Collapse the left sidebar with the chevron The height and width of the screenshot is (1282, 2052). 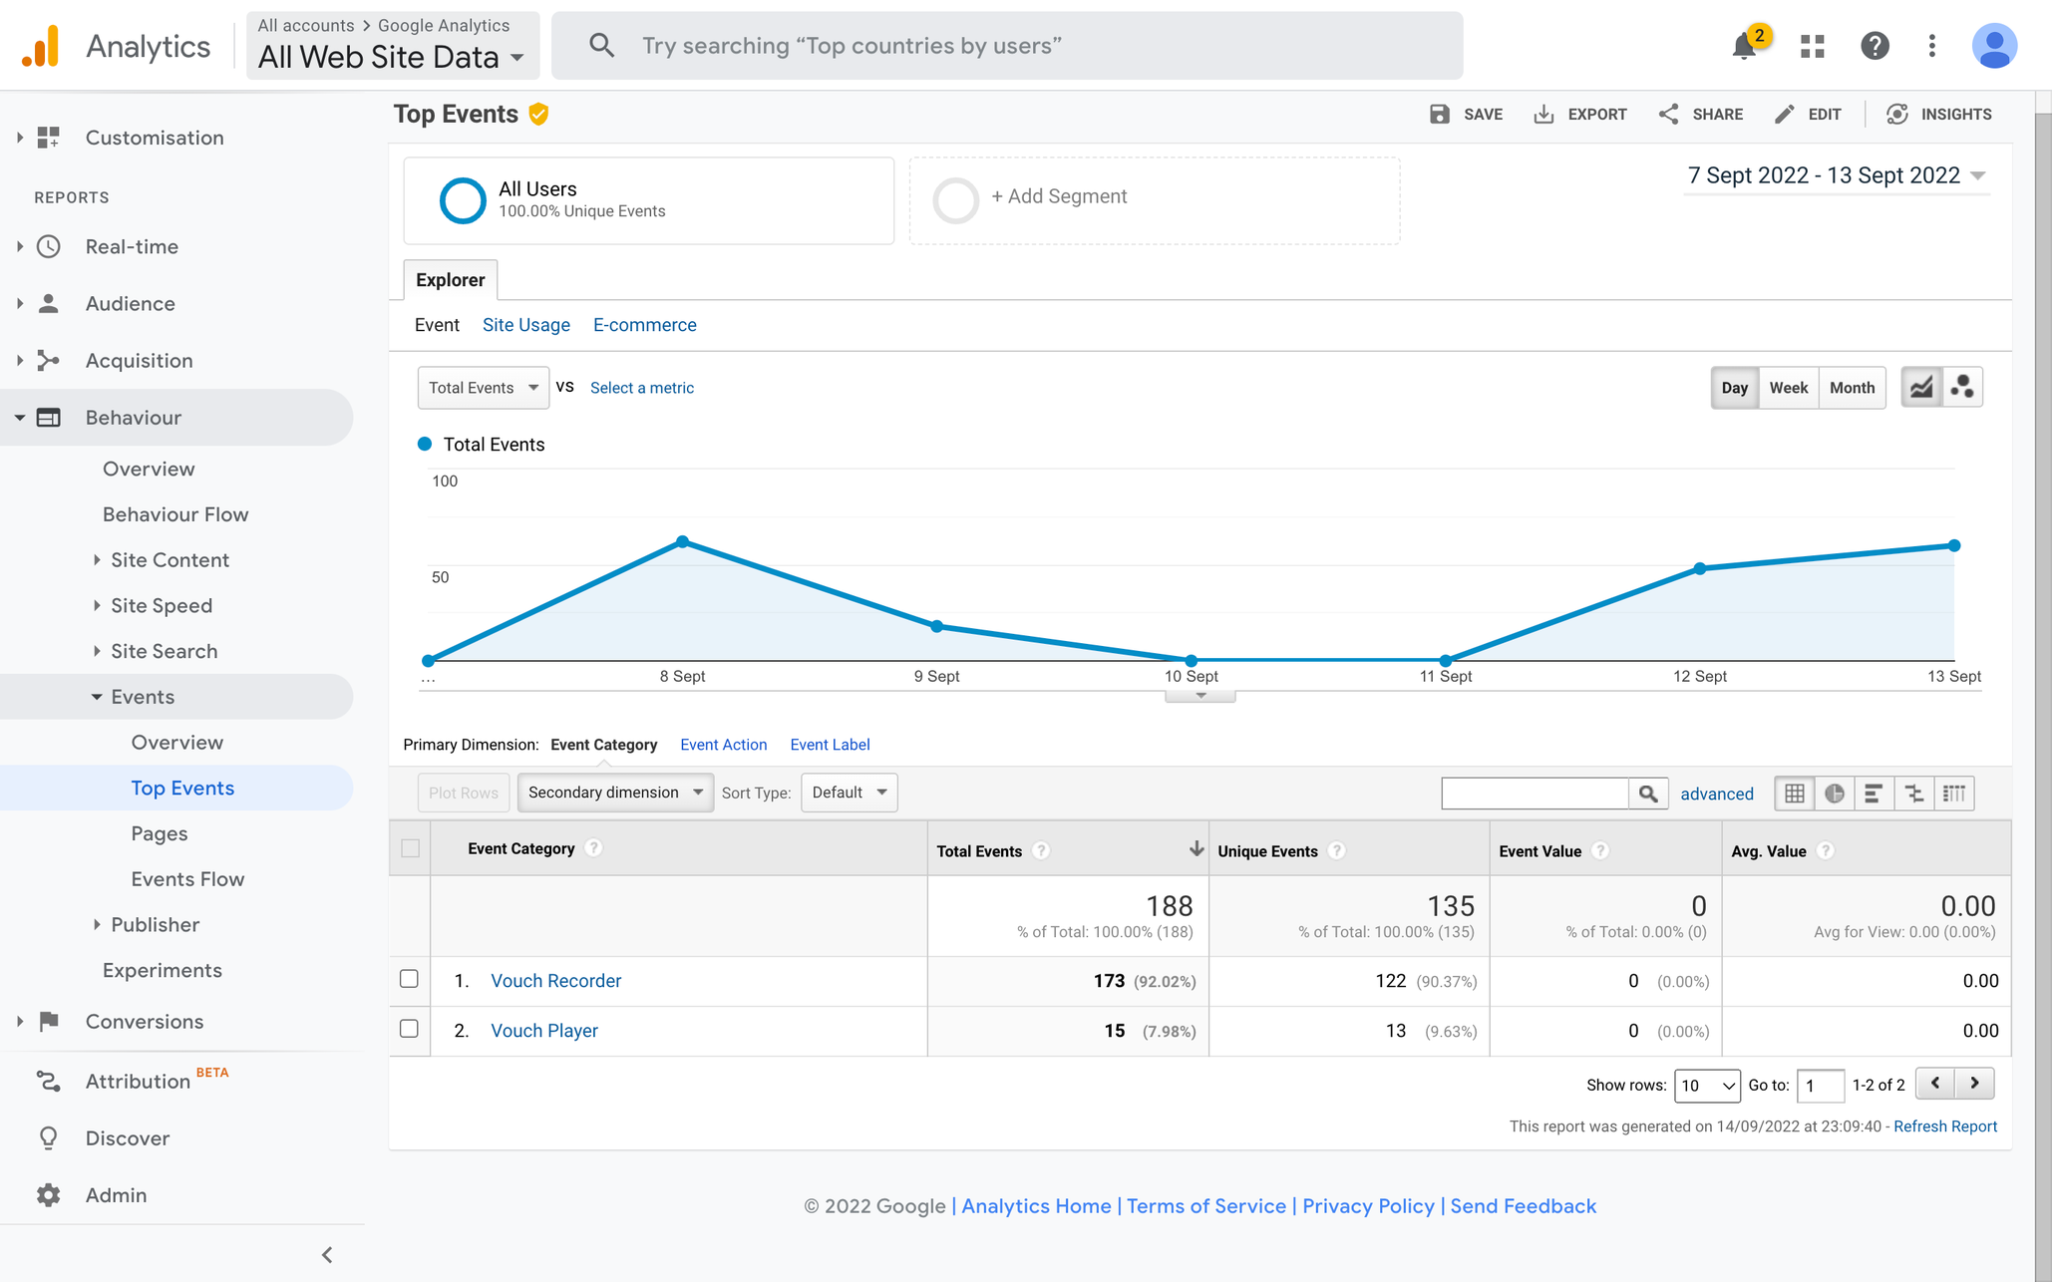click(x=327, y=1255)
